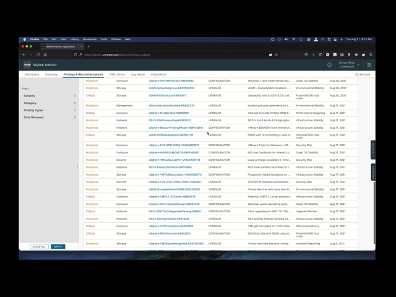The image size is (396, 297).
Task: Open the Firefox History menu
Action: coord(74,40)
